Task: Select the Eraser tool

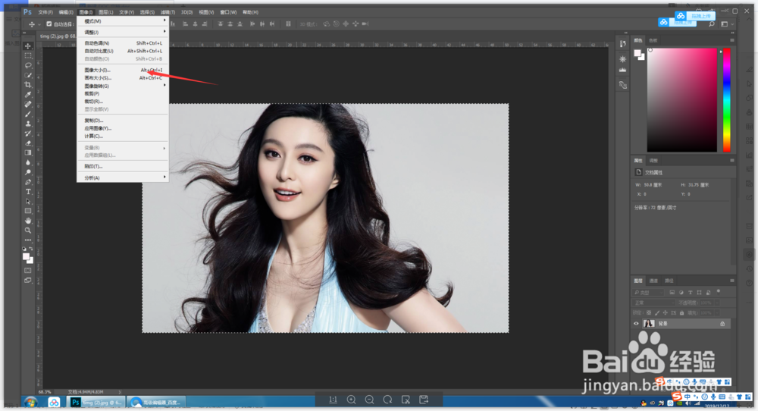Action: (x=28, y=143)
